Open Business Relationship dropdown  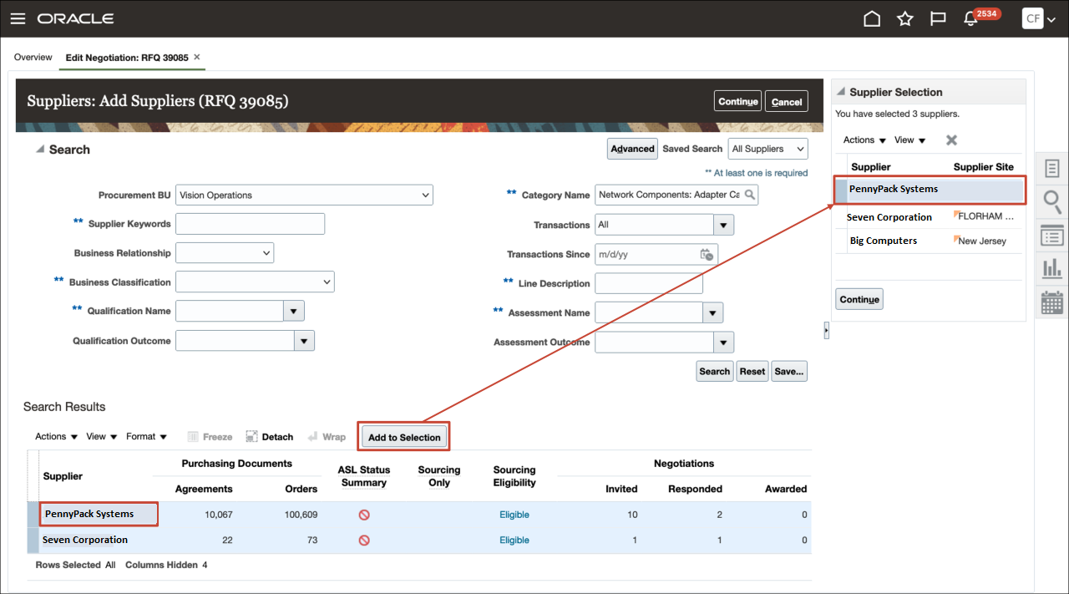pos(225,252)
